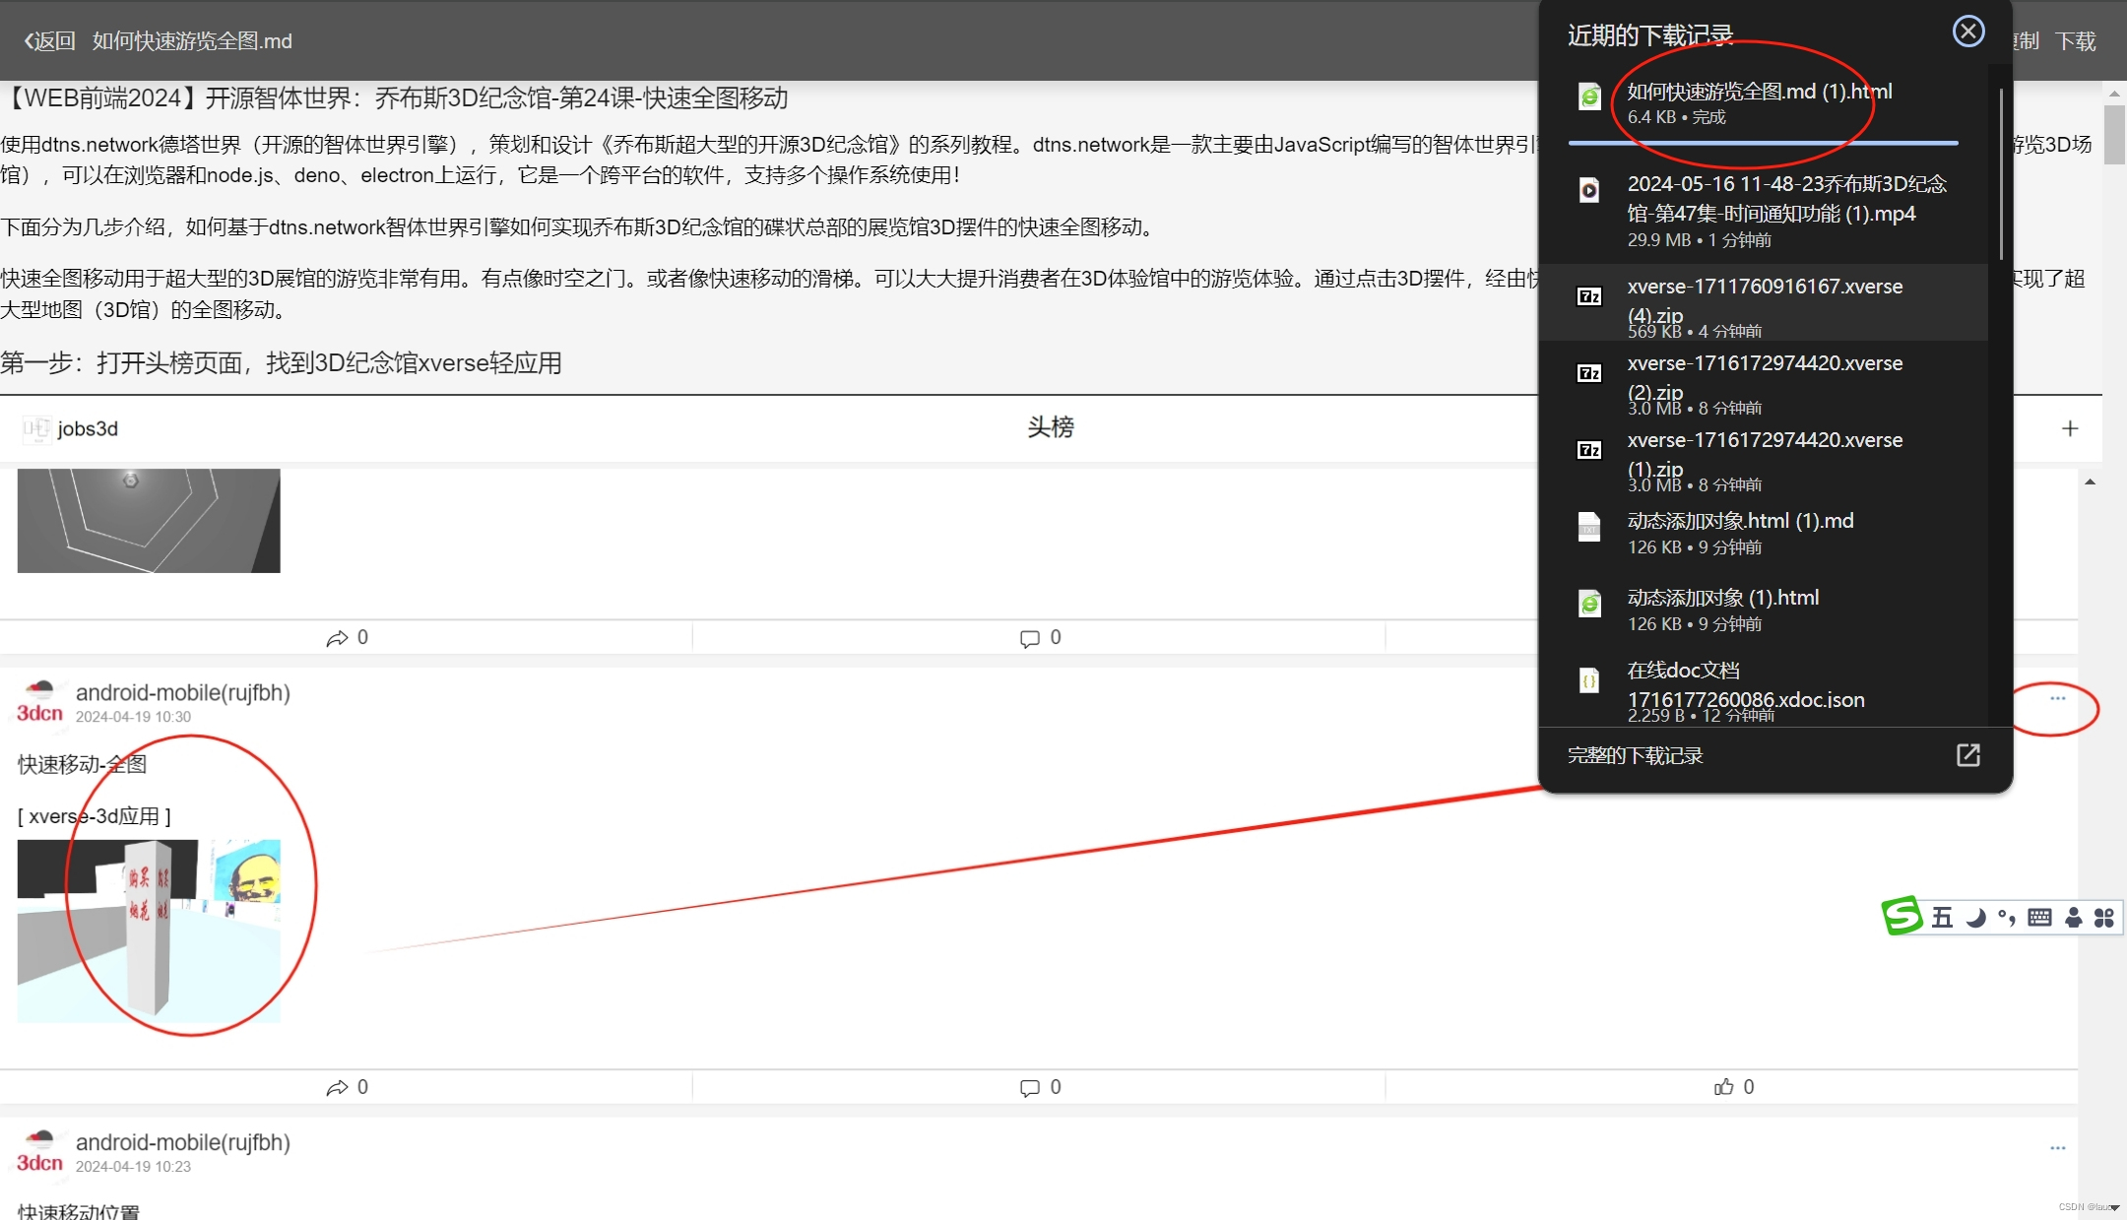Image resolution: width=2127 pixels, height=1220 pixels.
Task: Click the json icon of xdoc.json download
Action: pos(1589,680)
